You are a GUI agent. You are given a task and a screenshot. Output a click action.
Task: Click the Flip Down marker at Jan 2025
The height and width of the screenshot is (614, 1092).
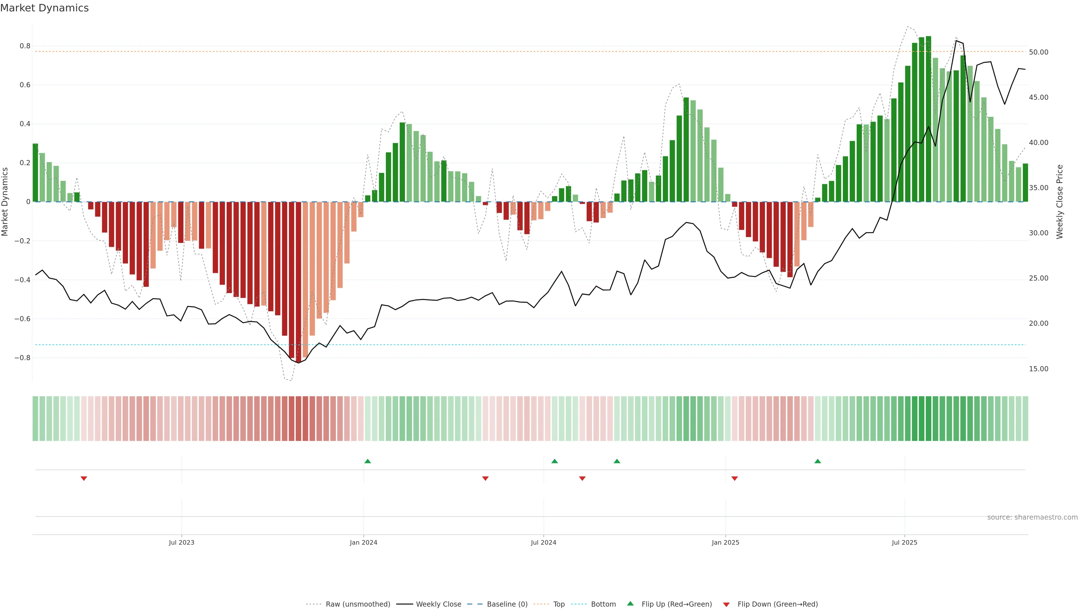[x=735, y=478]
